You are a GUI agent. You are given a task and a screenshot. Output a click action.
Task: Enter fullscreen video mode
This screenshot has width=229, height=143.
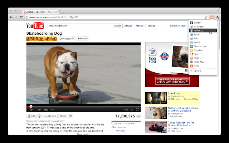[138, 110]
